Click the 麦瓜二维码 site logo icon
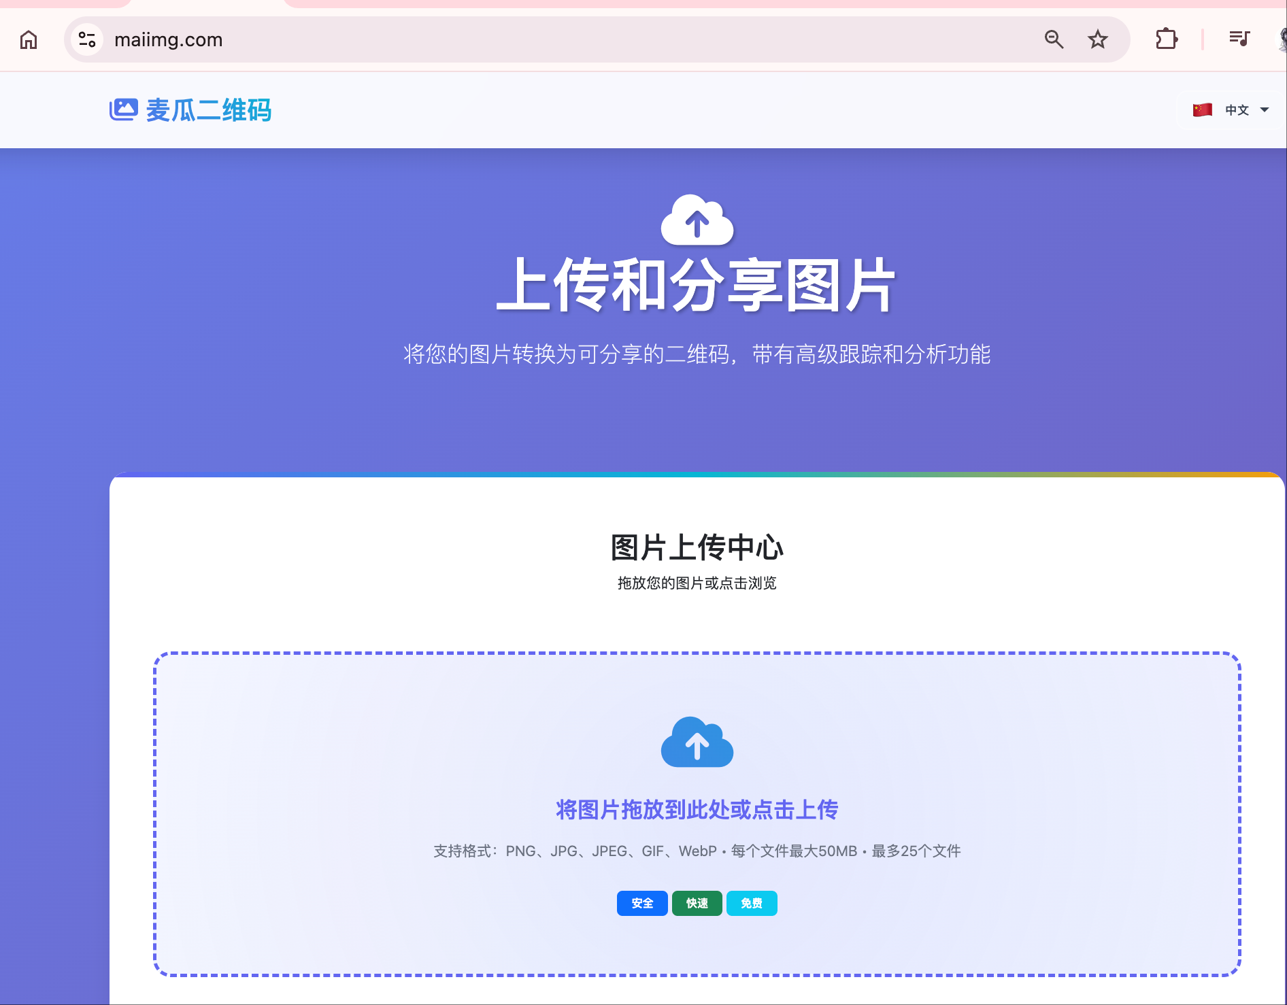The height and width of the screenshot is (1005, 1287). (124, 109)
